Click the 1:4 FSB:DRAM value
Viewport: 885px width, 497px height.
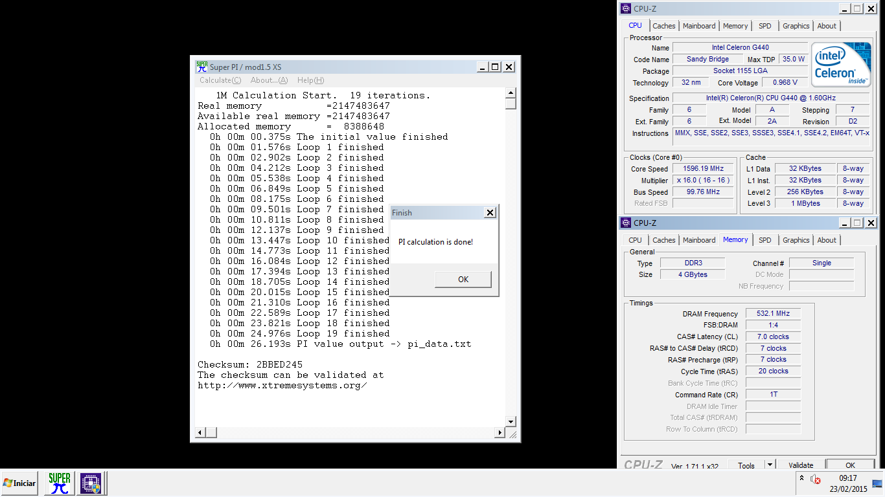[773, 326]
